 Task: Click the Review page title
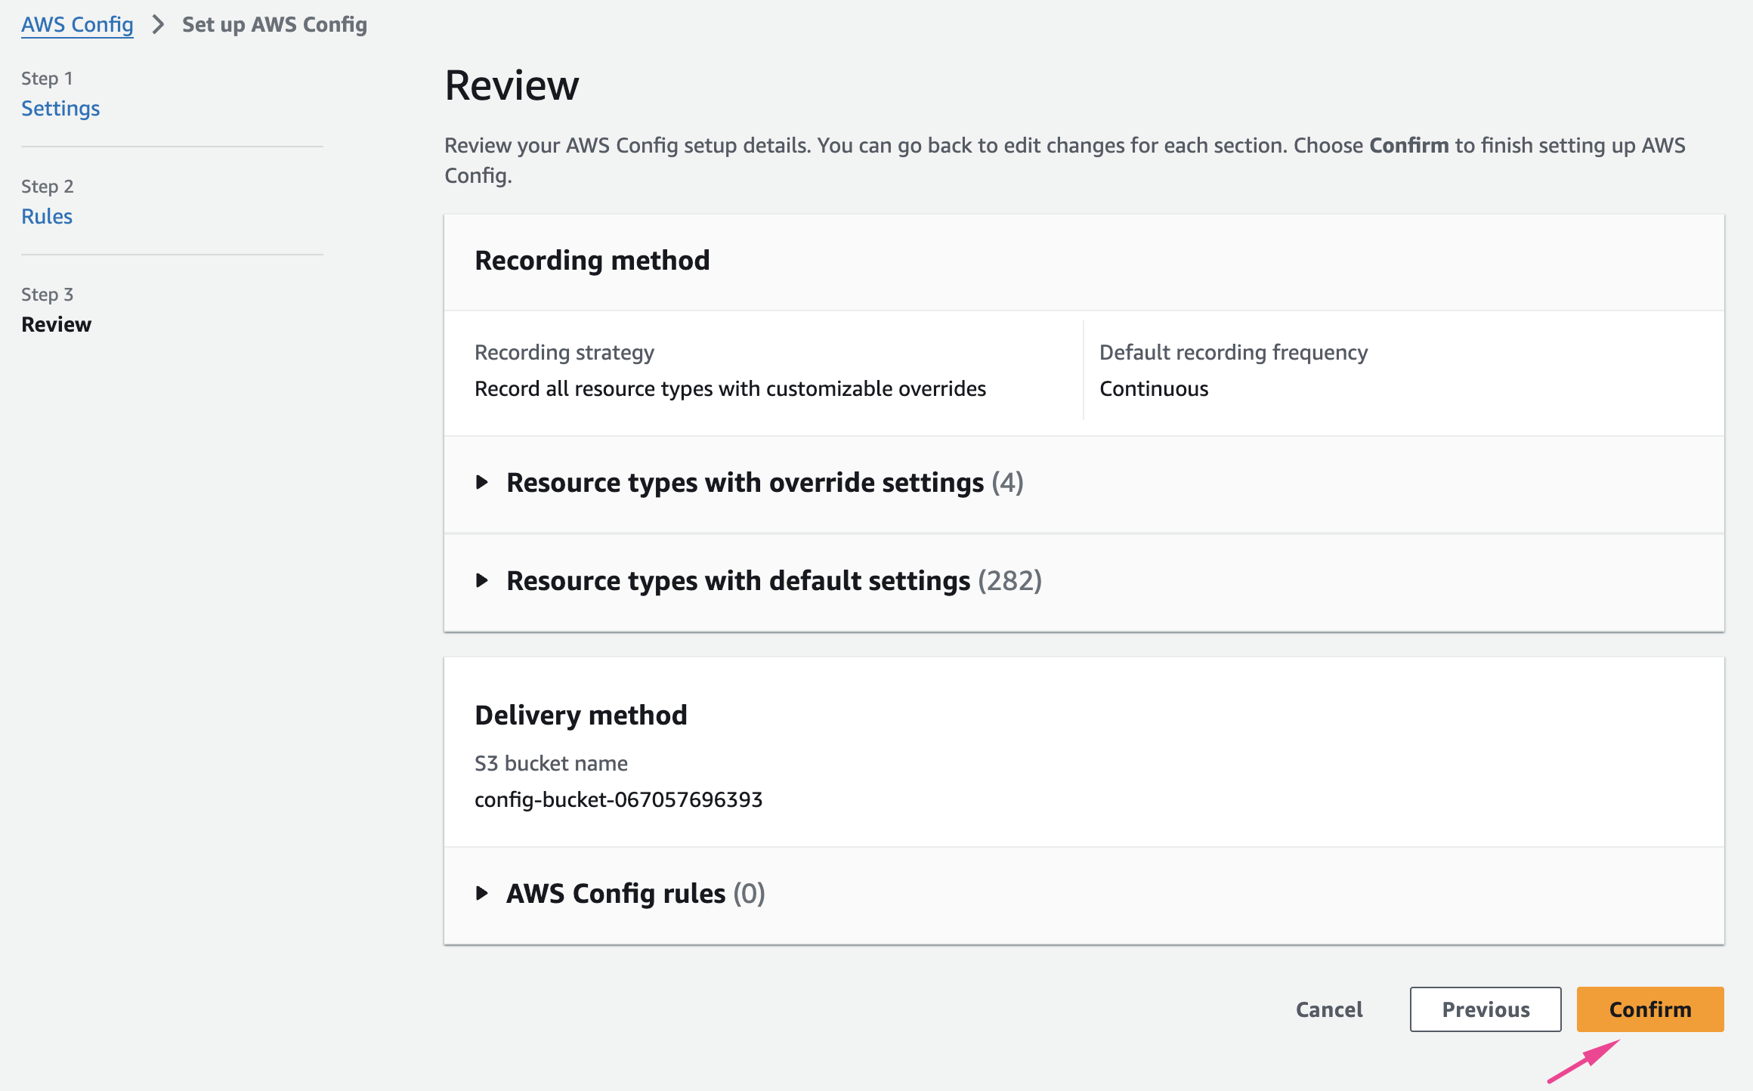point(512,85)
